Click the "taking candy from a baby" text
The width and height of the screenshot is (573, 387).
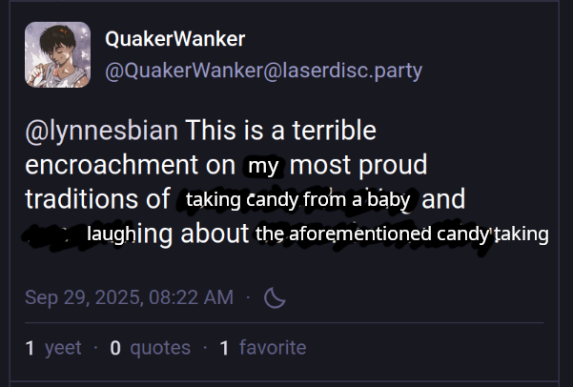click(297, 200)
